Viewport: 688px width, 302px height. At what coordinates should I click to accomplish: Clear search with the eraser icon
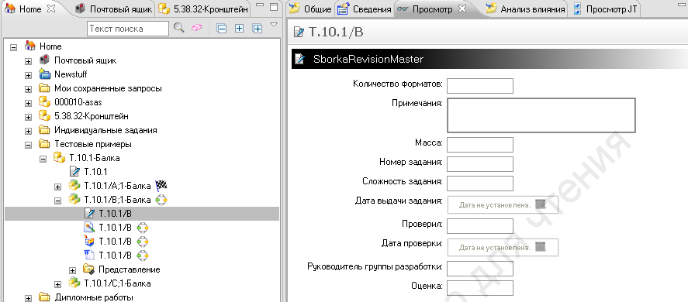coord(196,28)
